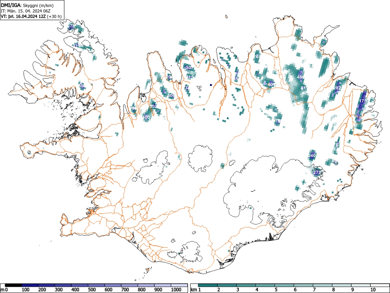Click the '609' visibility value on the map

point(171,95)
